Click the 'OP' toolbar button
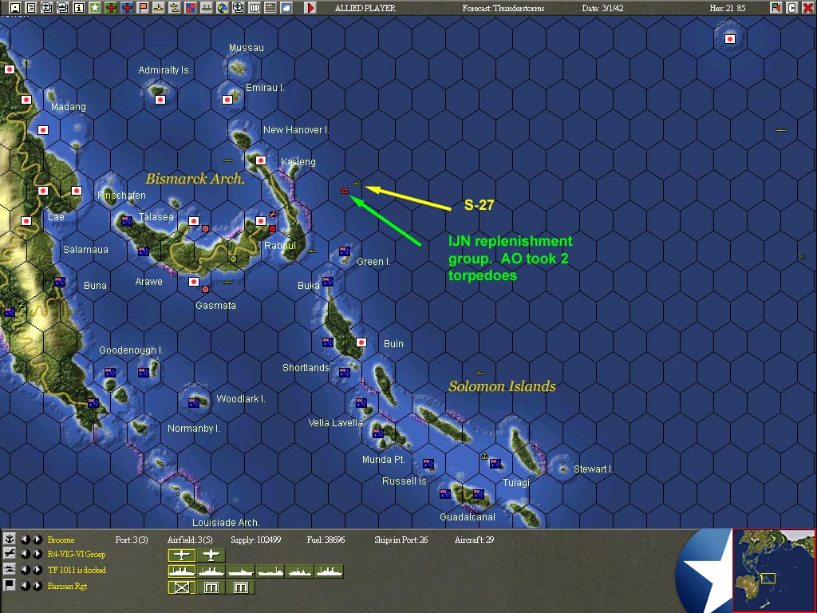Image resolution: width=817 pixels, height=613 pixels. 255,7
